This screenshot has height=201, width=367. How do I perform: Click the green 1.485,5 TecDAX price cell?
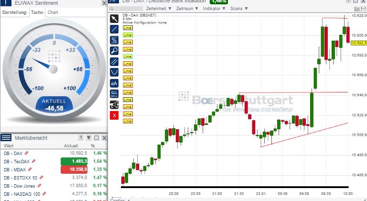click(x=74, y=161)
